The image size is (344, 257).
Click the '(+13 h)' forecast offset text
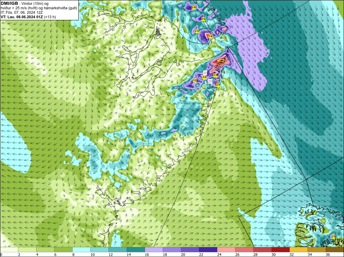(50, 17)
